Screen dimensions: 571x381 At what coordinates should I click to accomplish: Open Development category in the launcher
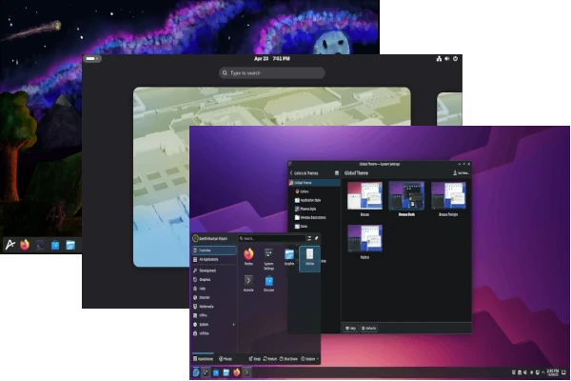tap(214, 271)
